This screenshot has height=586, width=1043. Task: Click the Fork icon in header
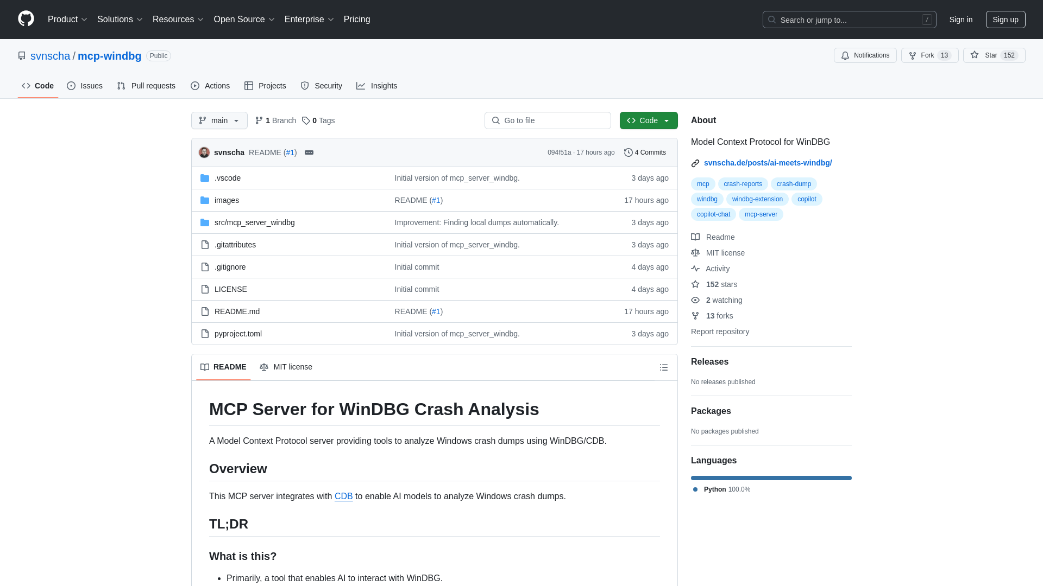tap(913, 56)
